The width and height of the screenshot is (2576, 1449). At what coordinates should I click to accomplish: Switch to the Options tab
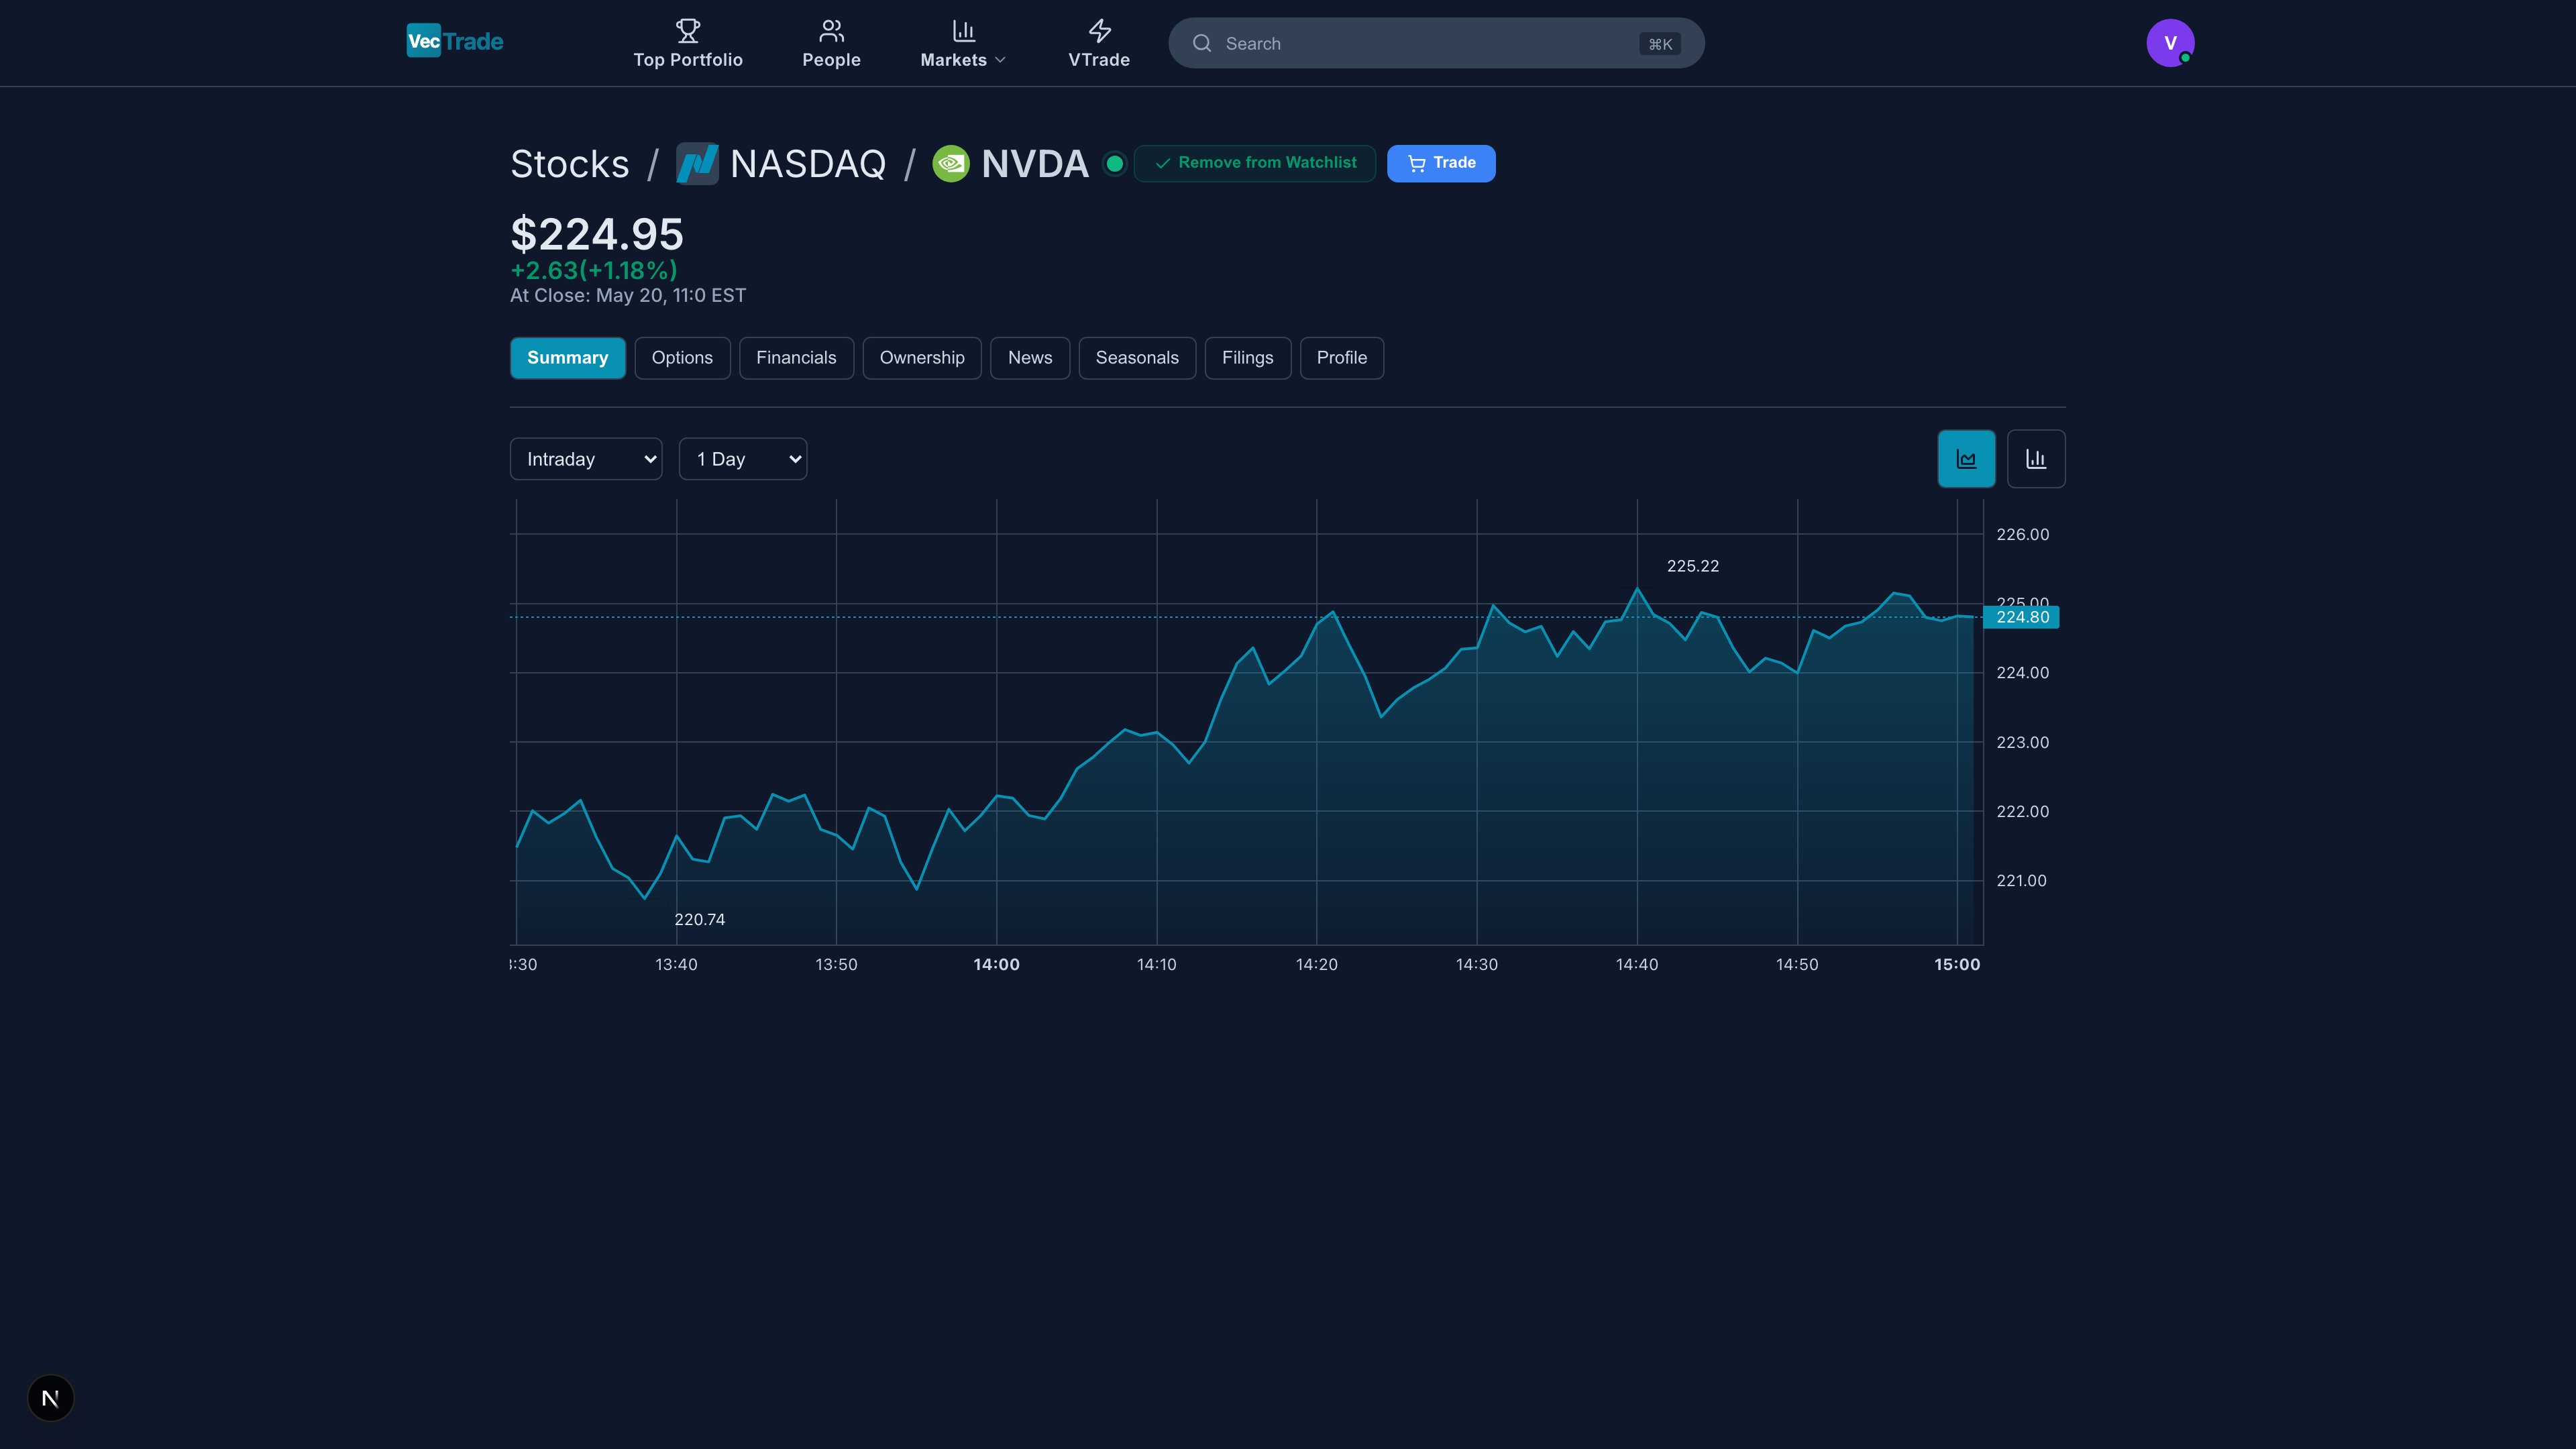tap(682, 358)
